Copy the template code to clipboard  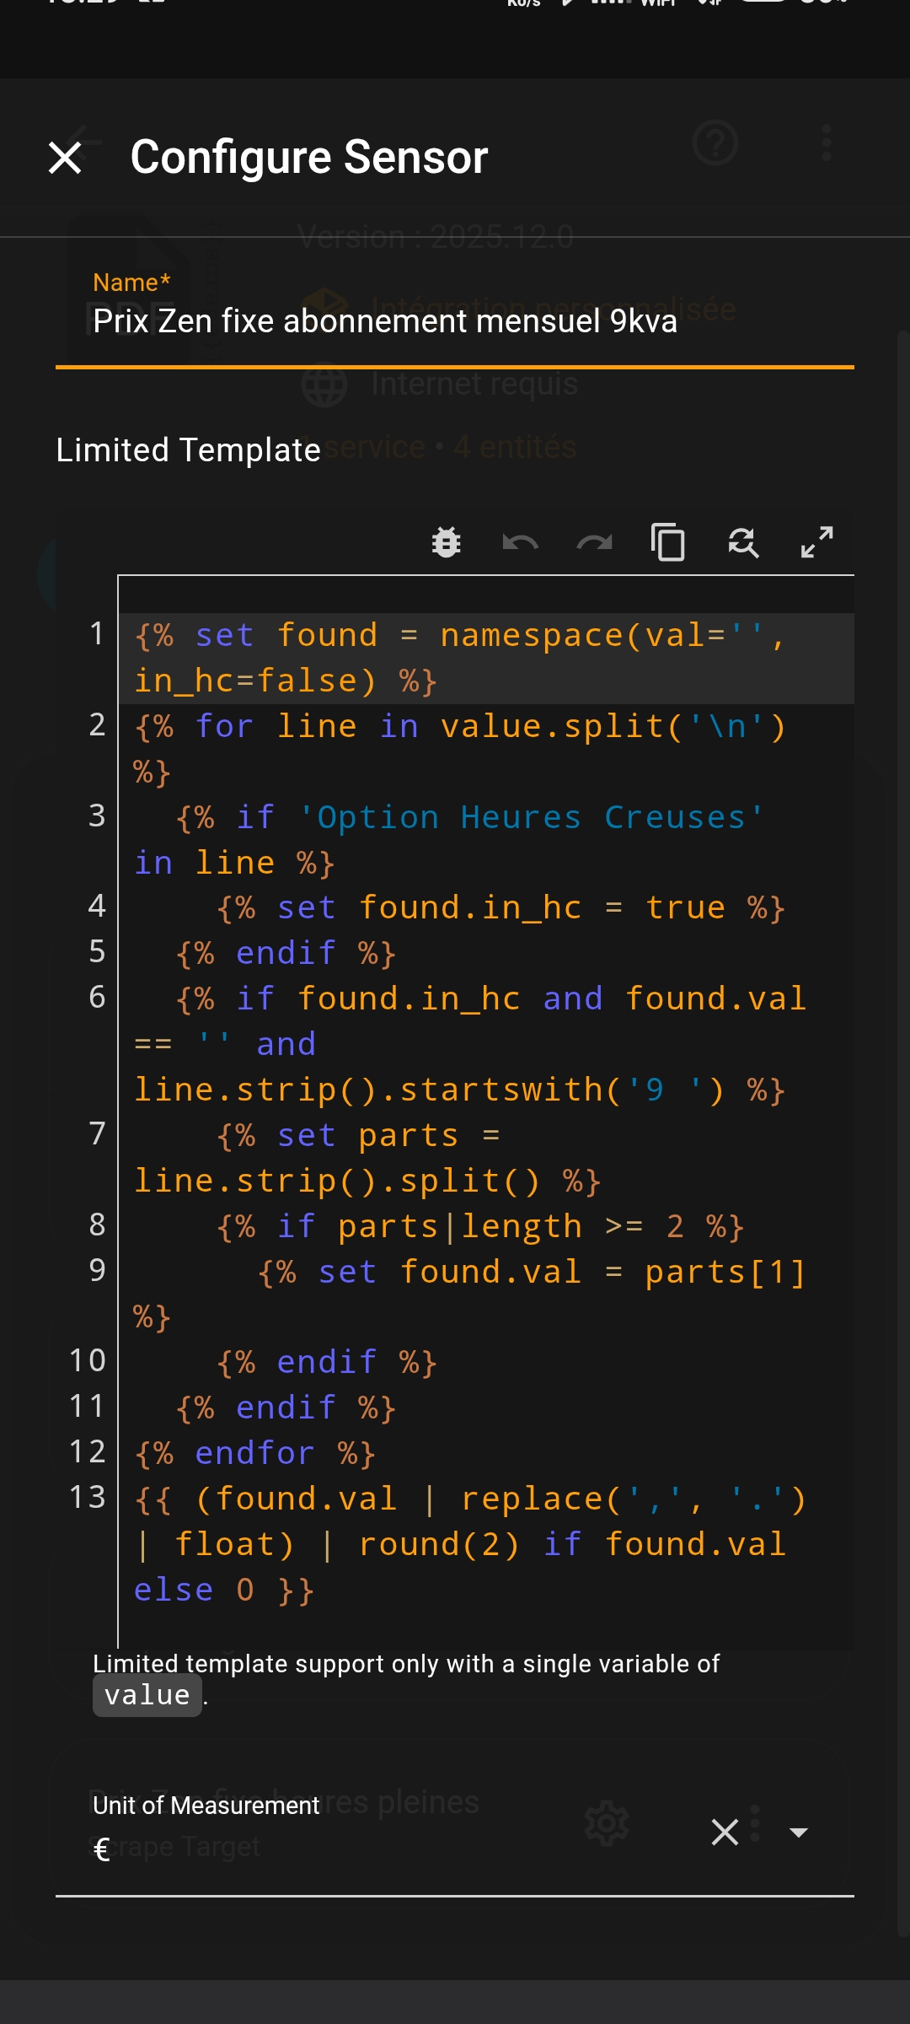pos(668,542)
